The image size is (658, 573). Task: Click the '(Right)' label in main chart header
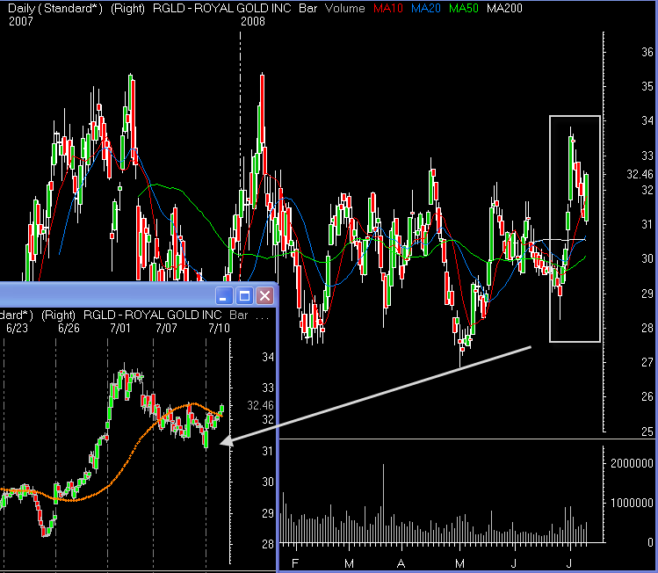tap(127, 8)
